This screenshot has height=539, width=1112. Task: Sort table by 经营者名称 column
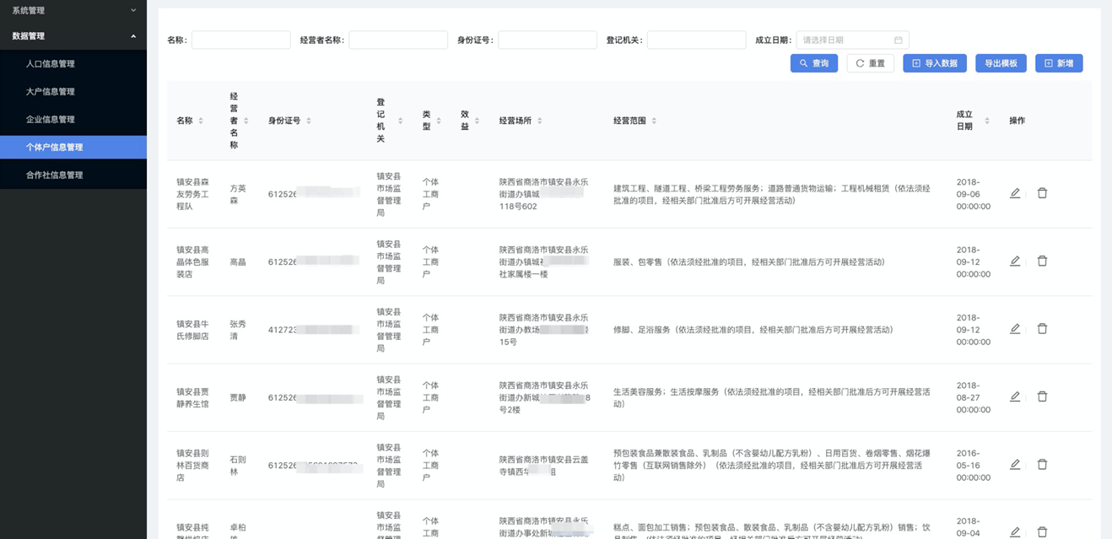[246, 121]
